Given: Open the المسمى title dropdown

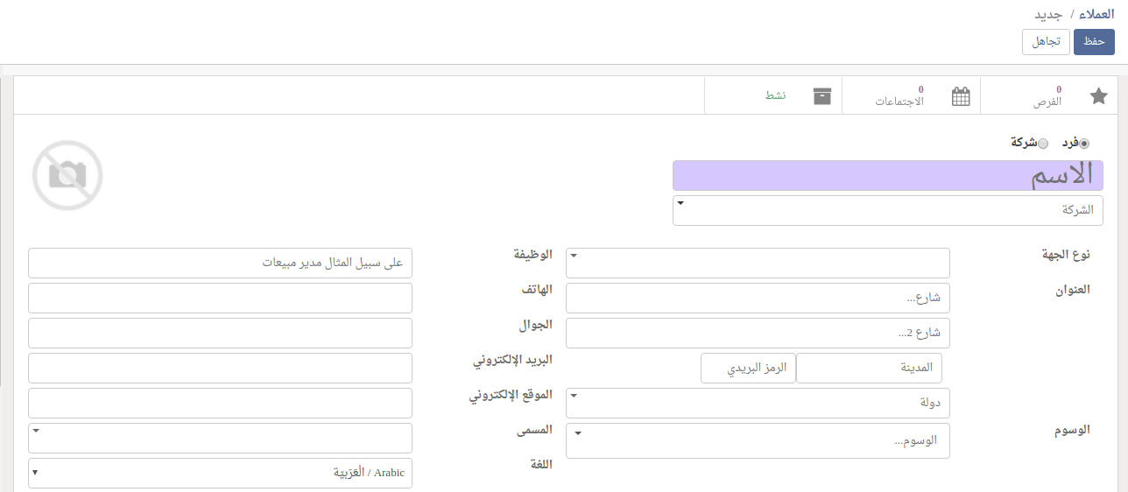Looking at the screenshot, I should point(220,438).
